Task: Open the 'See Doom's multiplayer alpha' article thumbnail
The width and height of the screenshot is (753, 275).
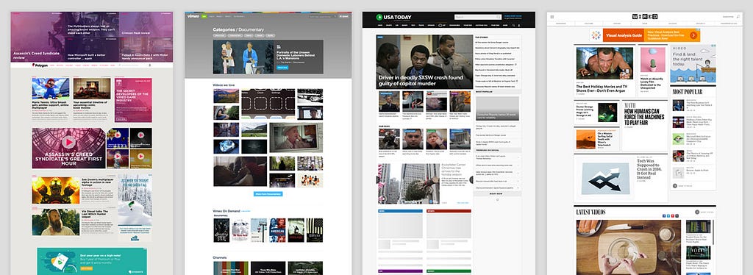Action: click(x=56, y=190)
